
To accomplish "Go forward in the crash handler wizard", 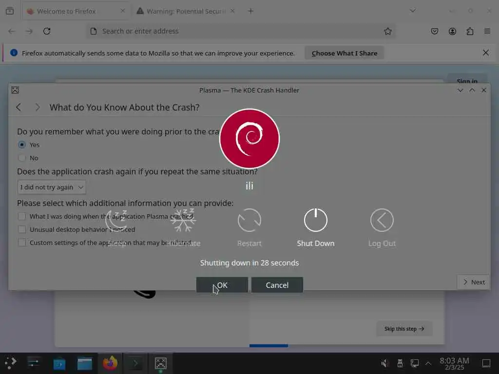I will (x=37, y=107).
